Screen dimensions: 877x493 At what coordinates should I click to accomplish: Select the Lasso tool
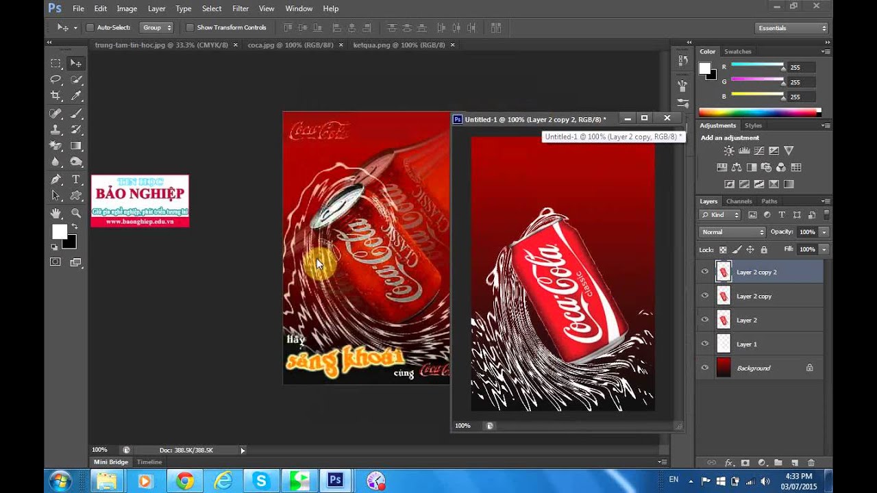tap(55, 79)
